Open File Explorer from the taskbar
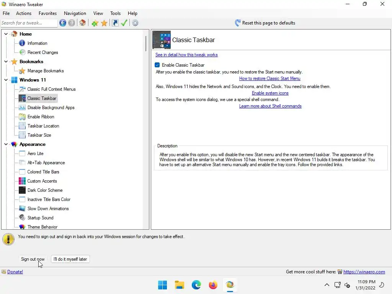This screenshot has width=392, height=294. tap(179, 285)
